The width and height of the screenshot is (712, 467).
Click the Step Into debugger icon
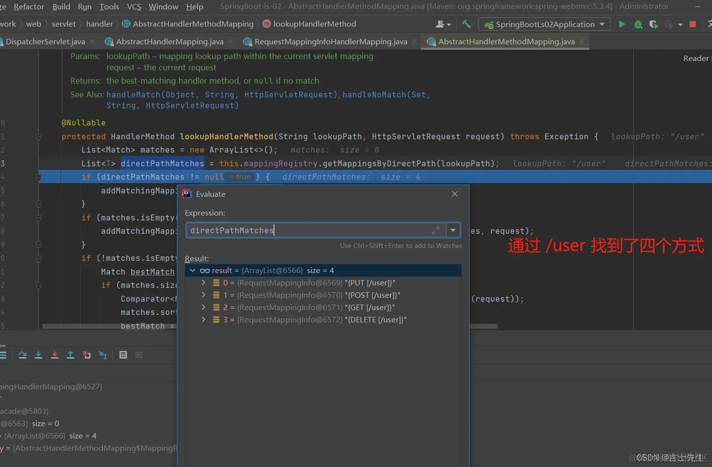pos(38,355)
